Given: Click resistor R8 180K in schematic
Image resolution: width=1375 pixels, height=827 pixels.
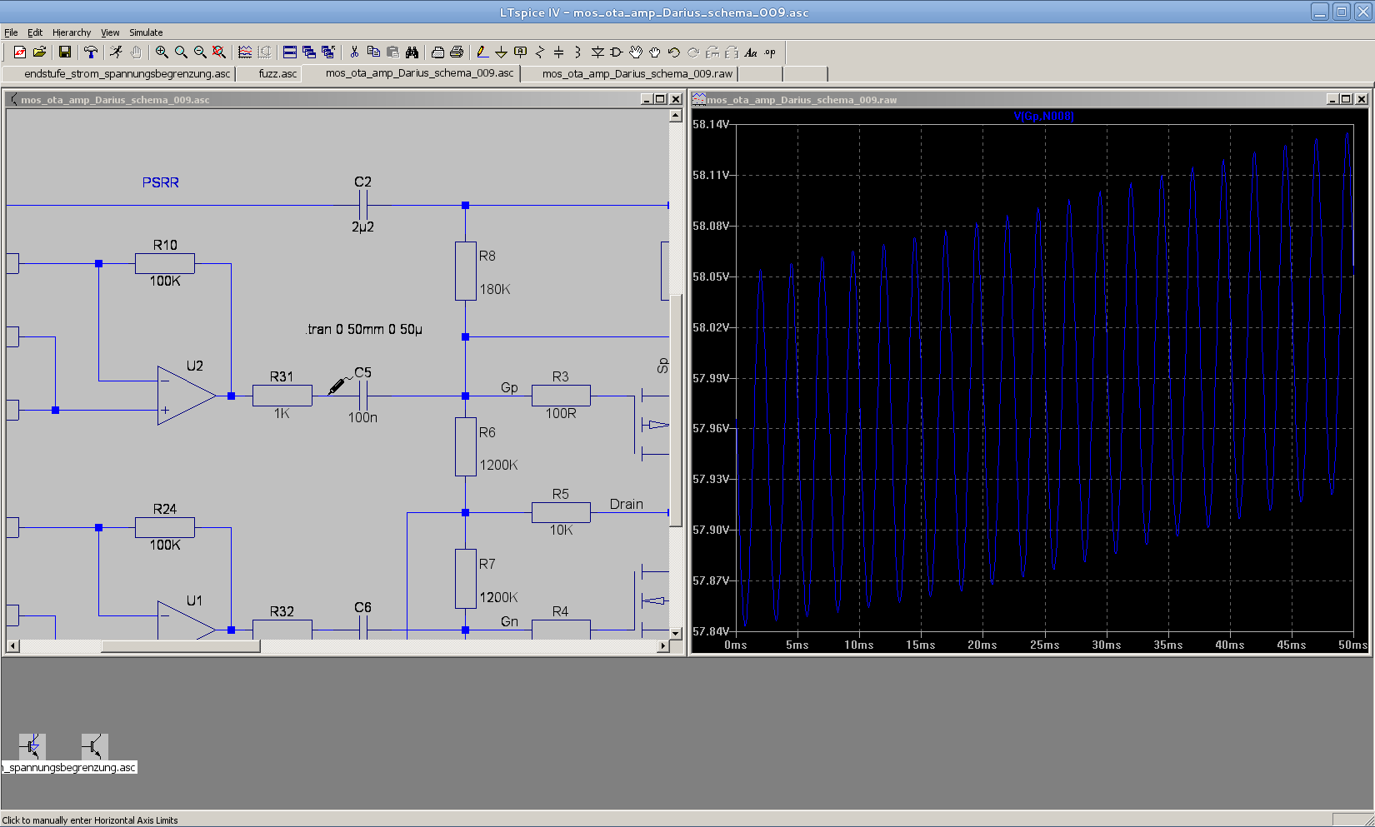Looking at the screenshot, I should 465,271.
